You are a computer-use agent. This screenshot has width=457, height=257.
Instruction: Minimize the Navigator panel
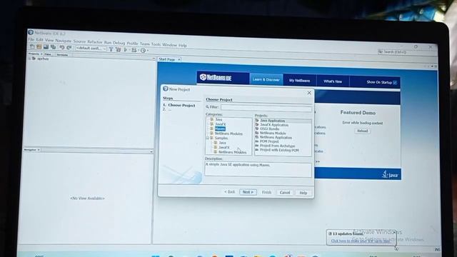pyautogui.click(x=151, y=152)
